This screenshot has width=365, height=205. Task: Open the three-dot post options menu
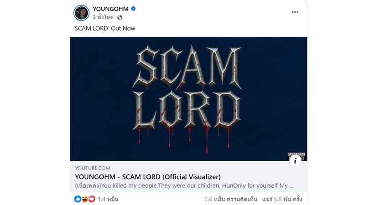coord(295,12)
